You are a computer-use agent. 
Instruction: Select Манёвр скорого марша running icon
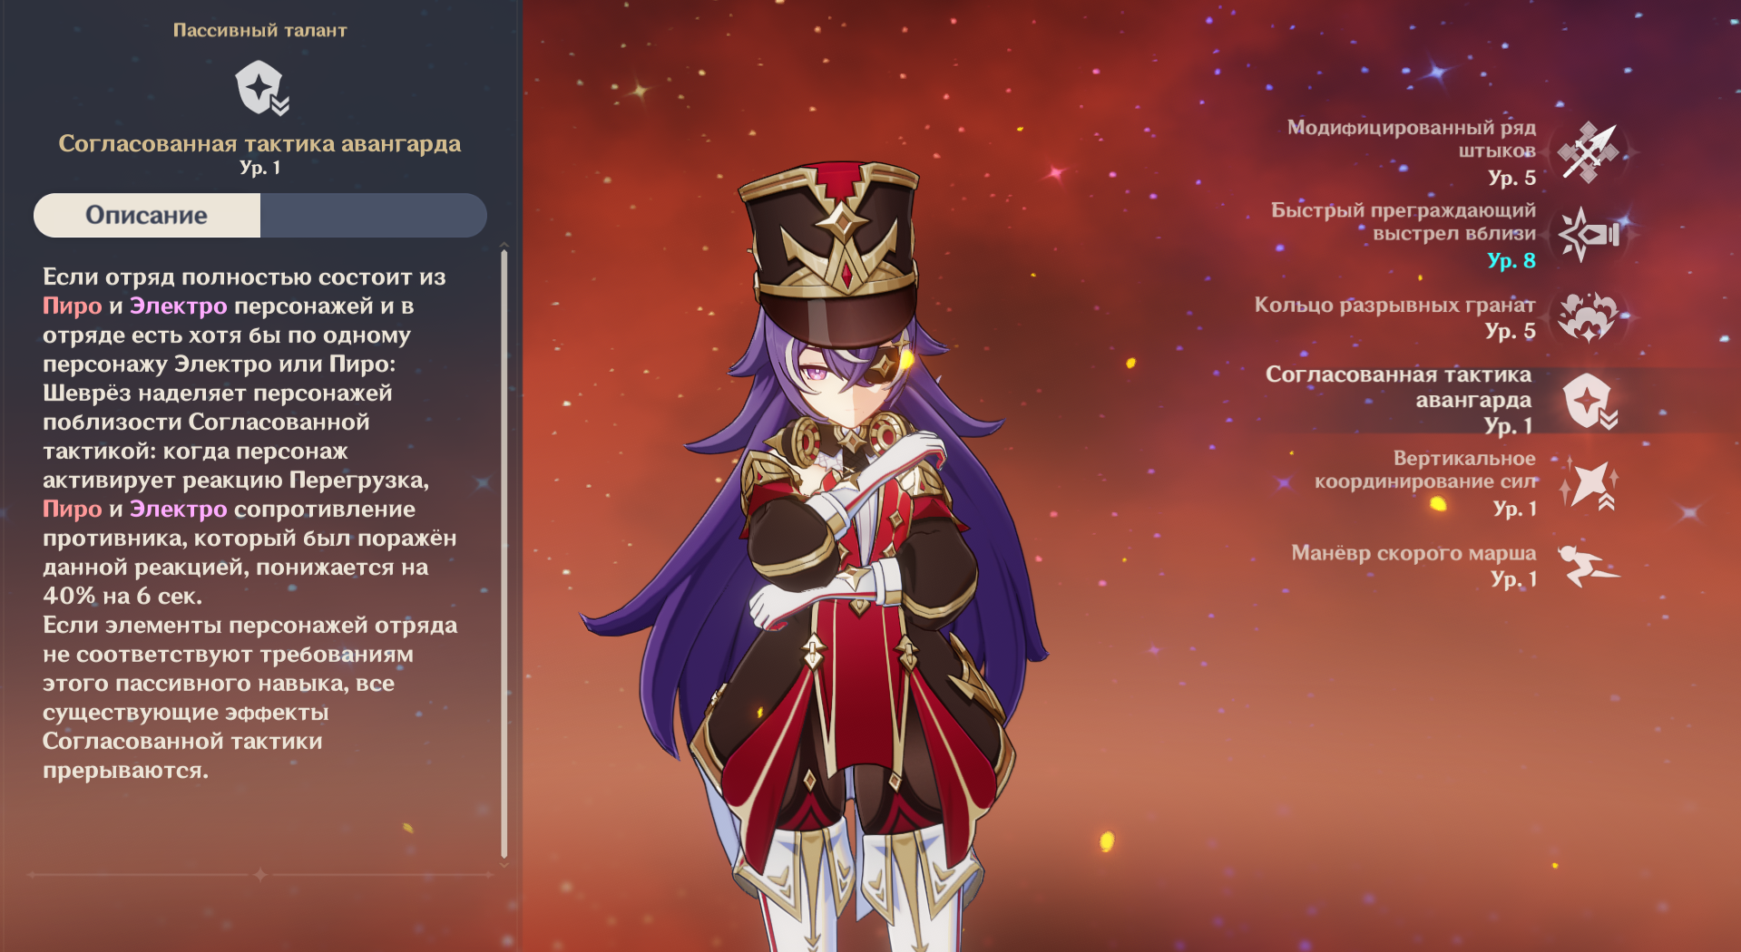(1588, 566)
